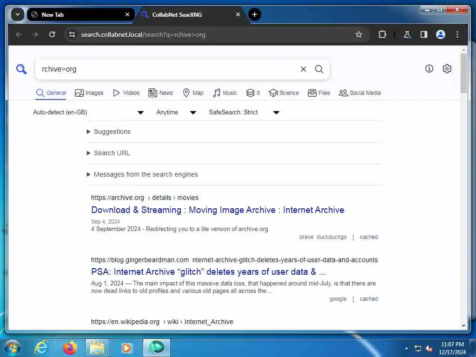The image size is (476, 357).
Task: Click the muted volume tray icon
Action: click(x=429, y=349)
